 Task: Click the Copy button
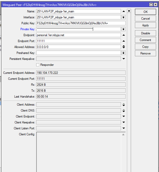point(145,47)
